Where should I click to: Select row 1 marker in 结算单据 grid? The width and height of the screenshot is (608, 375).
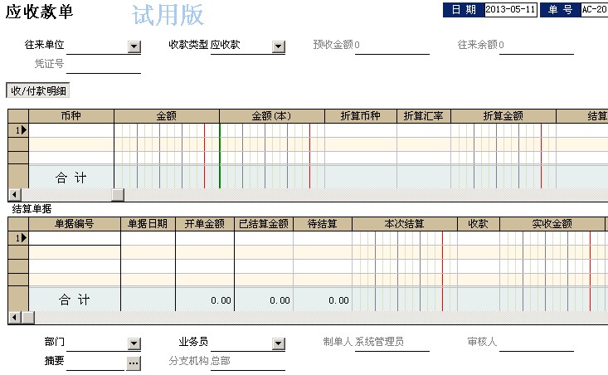[x=18, y=238]
